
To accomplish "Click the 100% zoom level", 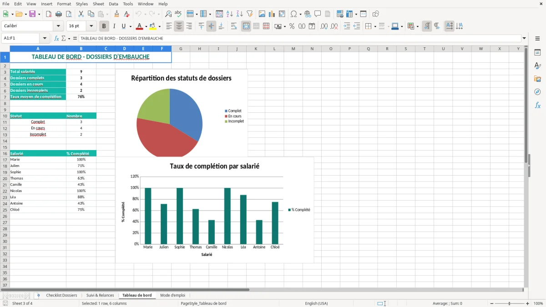I will 538,303.
